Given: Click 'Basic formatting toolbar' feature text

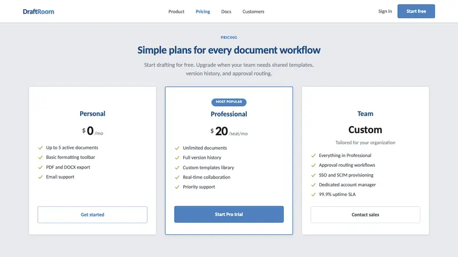Looking at the screenshot, I should tap(70, 158).
